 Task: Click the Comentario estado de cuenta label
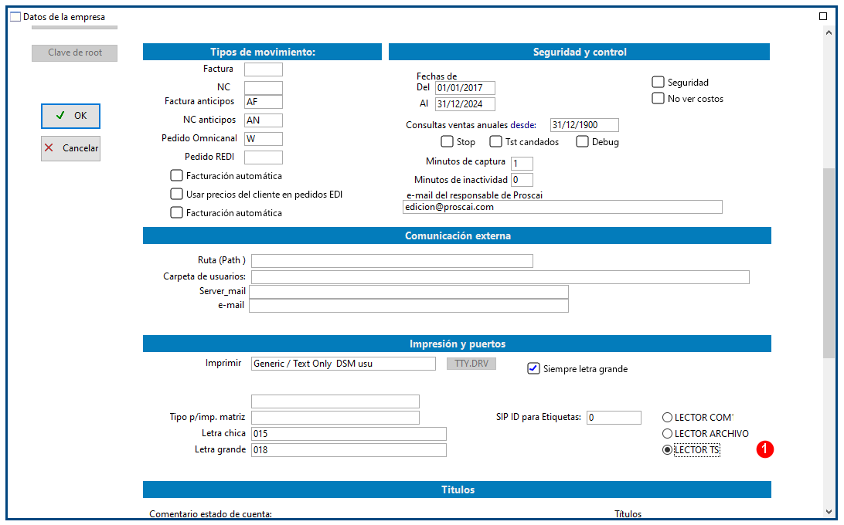click(210, 513)
